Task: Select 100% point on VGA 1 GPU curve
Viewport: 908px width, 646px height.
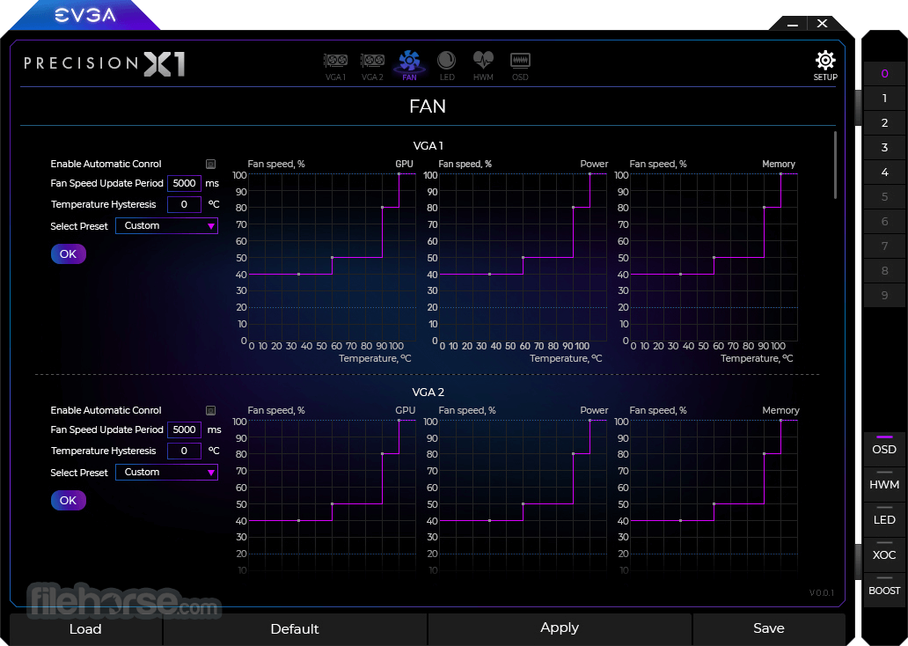Action: click(399, 173)
